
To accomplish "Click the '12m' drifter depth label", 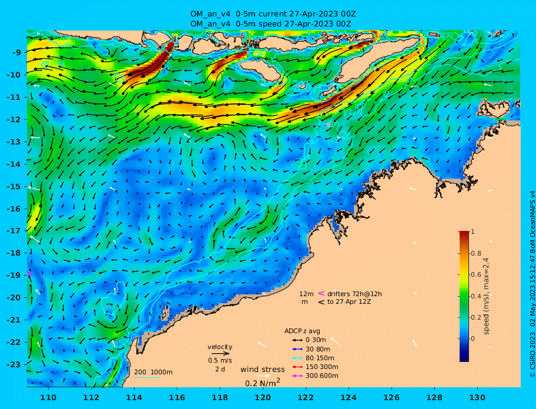I will [x=306, y=294].
